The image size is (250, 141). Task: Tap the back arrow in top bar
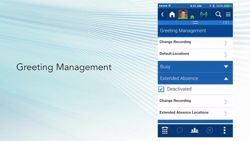[162, 14]
